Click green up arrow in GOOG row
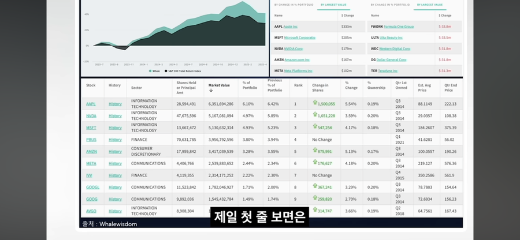 [315, 198]
